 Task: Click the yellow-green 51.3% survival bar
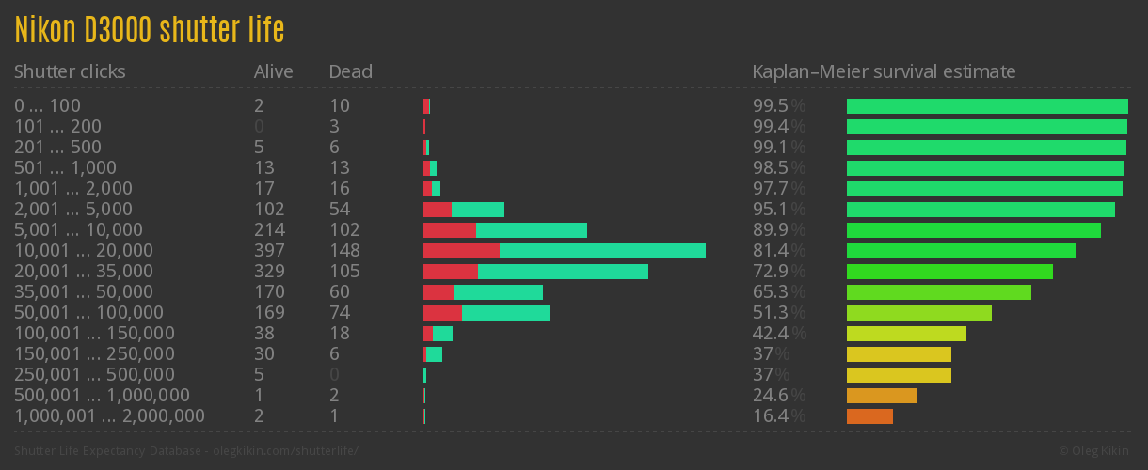(918, 313)
